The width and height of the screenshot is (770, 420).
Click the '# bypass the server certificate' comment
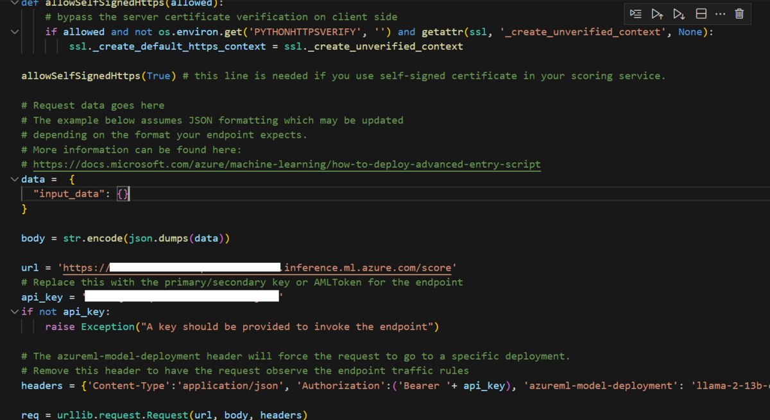click(x=221, y=17)
